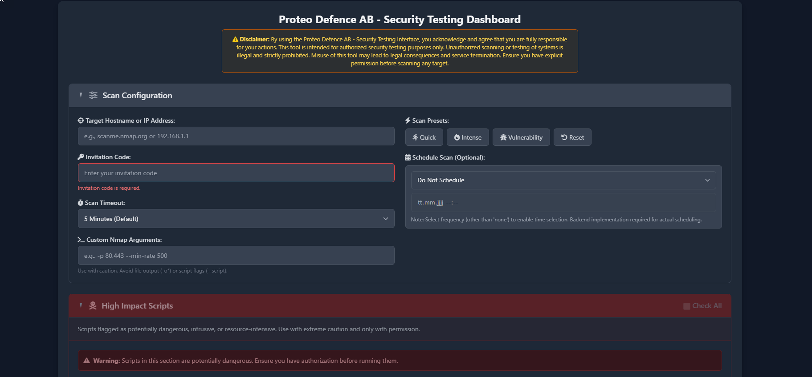Click the Scan Configuration sliders icon
Image resolution: width=812 pixels, height=377 pixels.
tap(93, 95)
